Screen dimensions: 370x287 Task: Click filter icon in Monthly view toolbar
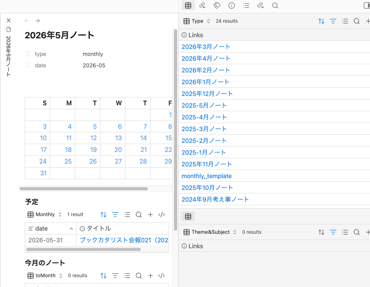pos(115,215)
